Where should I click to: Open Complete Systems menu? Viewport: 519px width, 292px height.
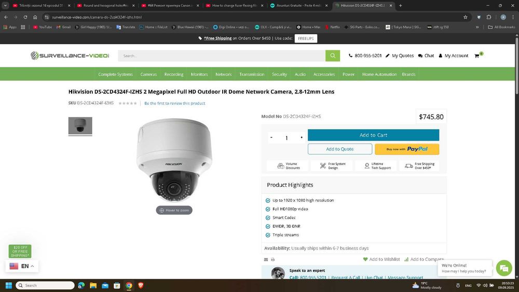click(115, 74)
